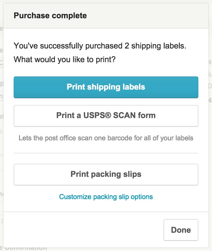Click the Purchase complete dialog title

50,16
